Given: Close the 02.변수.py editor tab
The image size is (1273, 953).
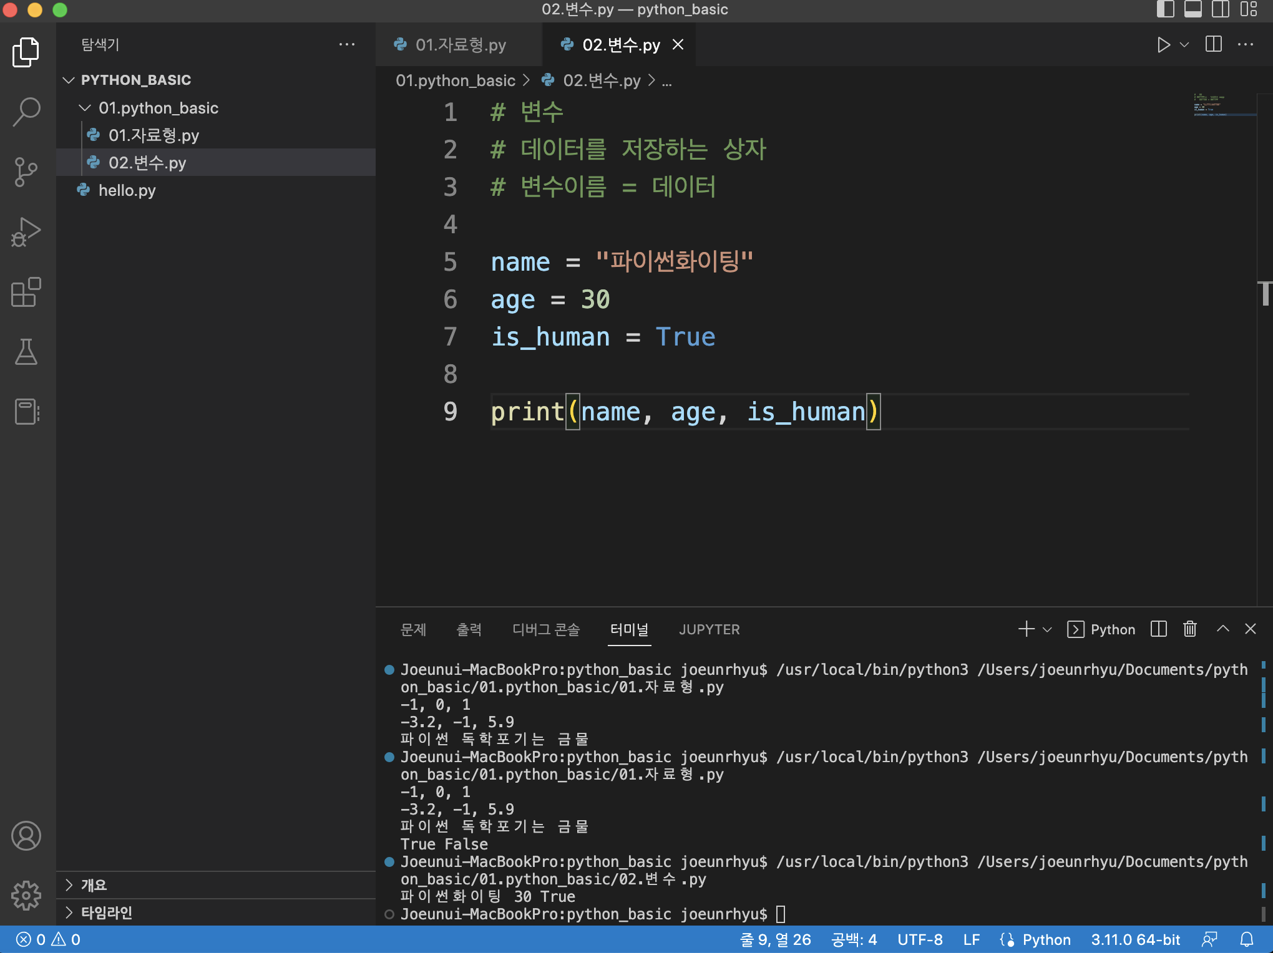Looking at the screenshot, I should tap(678, 45).
